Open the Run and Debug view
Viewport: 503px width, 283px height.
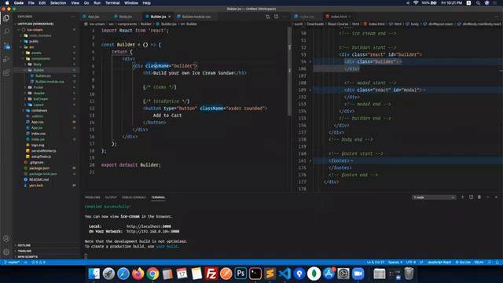[6, 59]
